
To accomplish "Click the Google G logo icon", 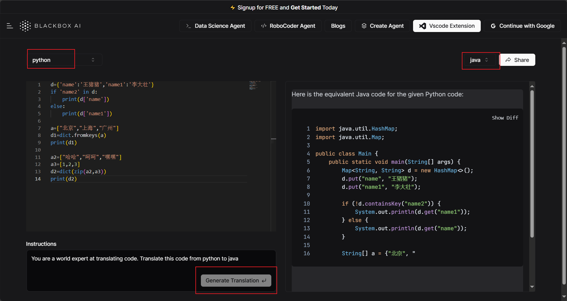I will coord(493,26).
